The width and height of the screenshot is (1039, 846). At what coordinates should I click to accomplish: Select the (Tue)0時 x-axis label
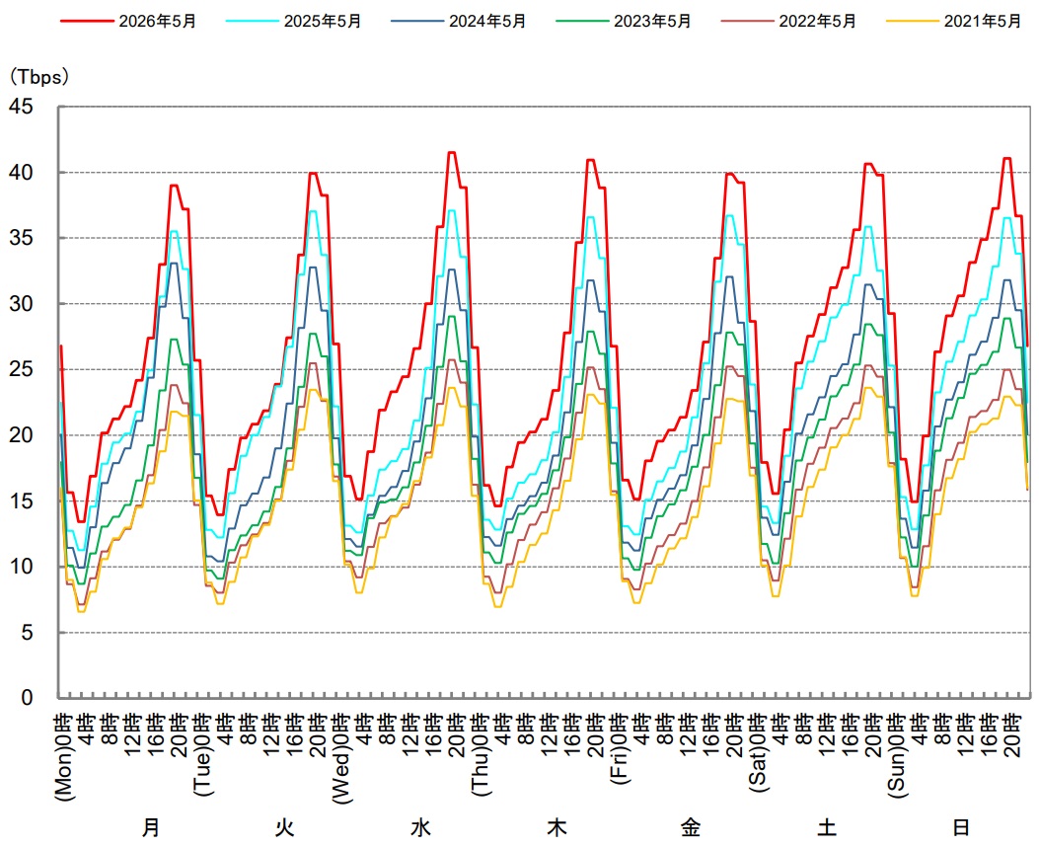click(202, 754)
